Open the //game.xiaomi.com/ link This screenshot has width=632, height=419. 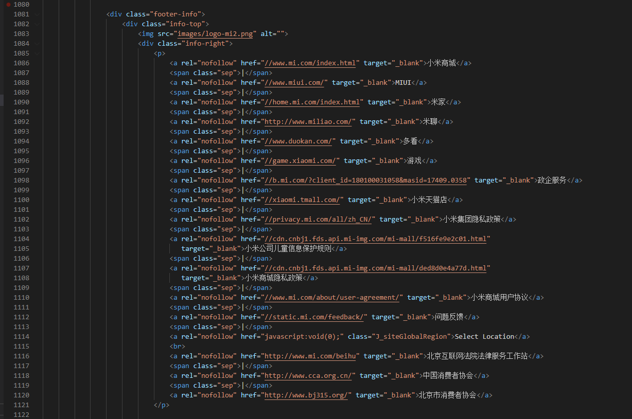[x=300, y=160]
